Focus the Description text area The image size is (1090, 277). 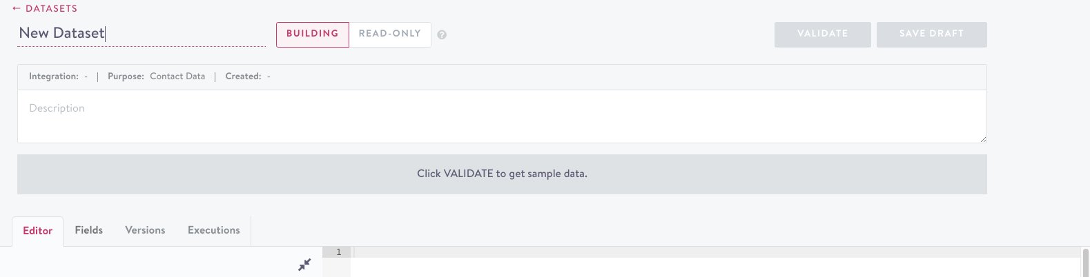pos(502,116)
